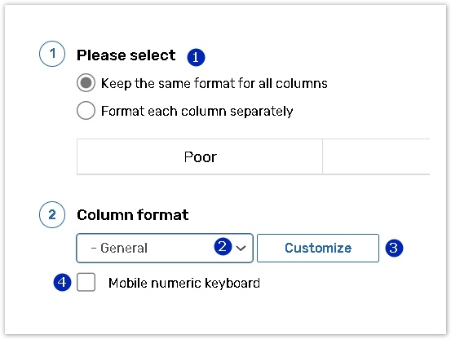Click the Customize button
451x339 pixels.
tap(318, 248)
